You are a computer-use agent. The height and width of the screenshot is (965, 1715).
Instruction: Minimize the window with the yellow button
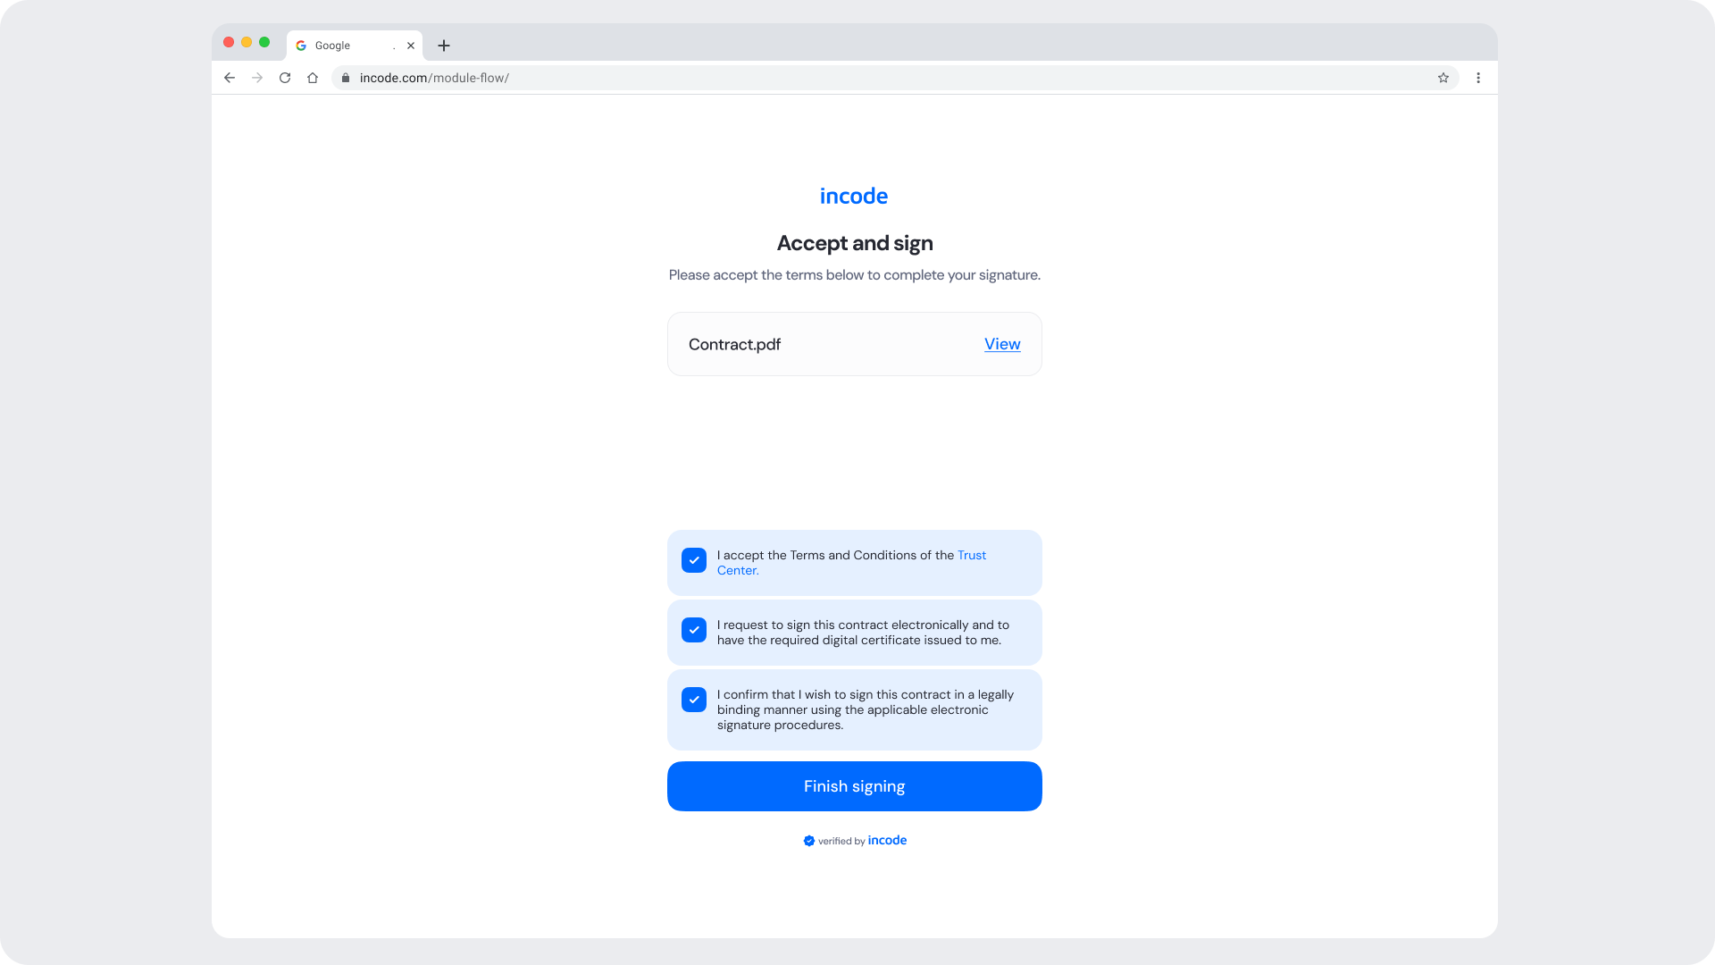click(x=247, y=42)
